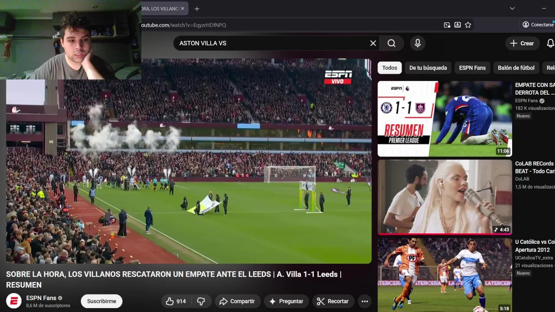Click the save page download icon
Viewport: 555px width, 312px height.
point(457,25)
